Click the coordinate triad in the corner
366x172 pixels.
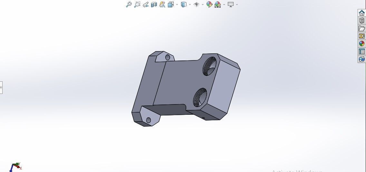coord(16,167)
